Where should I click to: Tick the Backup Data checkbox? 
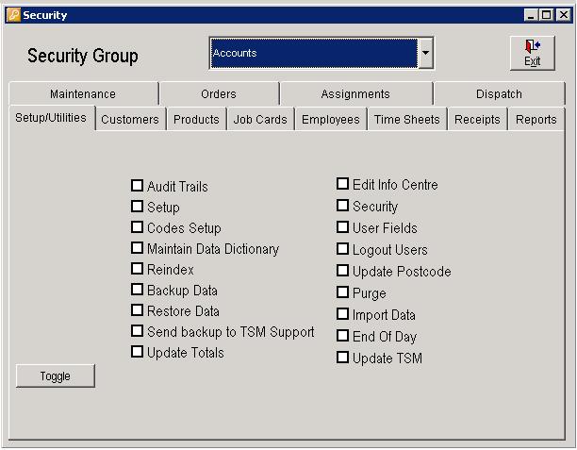(x=138, y=290)
